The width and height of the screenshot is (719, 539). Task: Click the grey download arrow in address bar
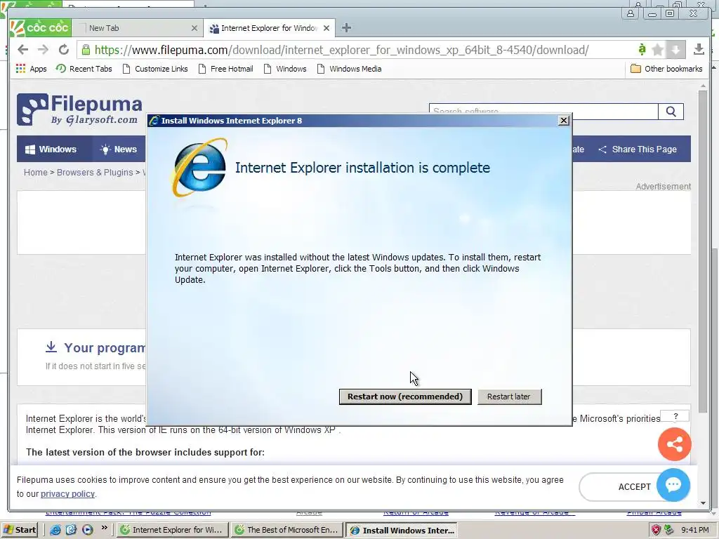pos(675,50)
